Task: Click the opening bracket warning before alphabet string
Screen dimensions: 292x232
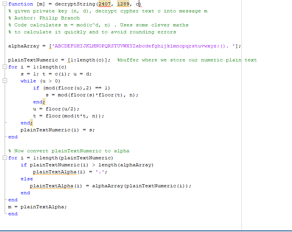Action: click(50, 46)
